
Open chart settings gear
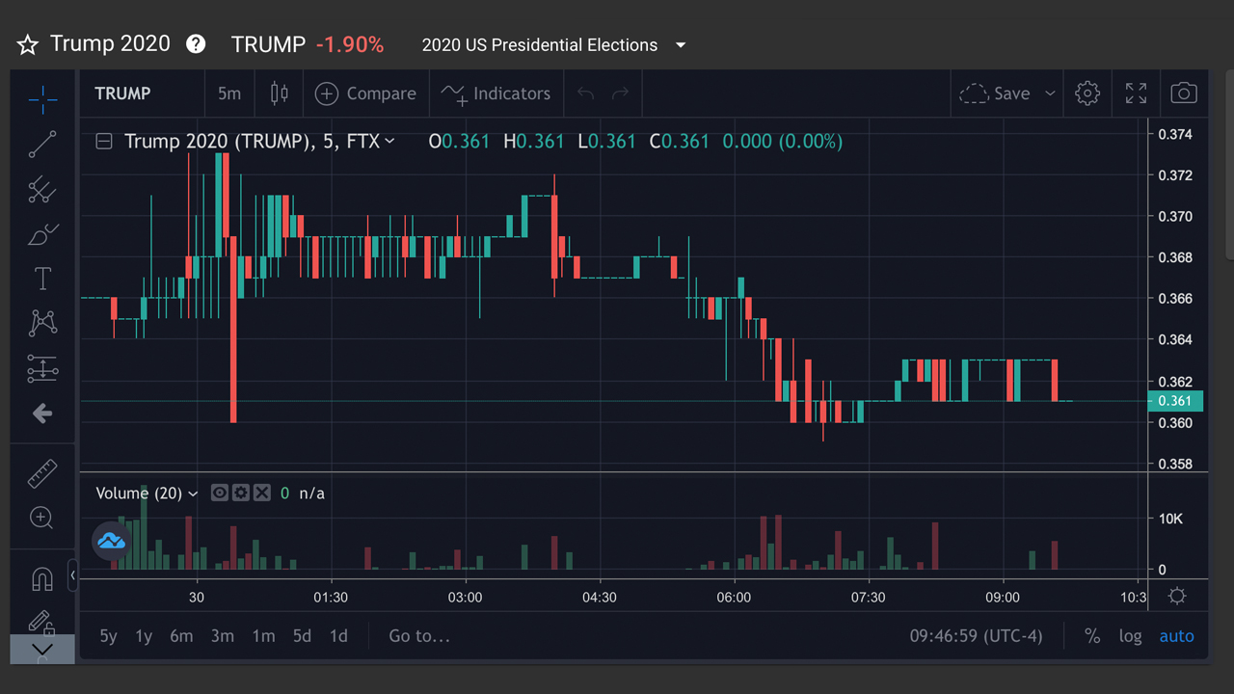pyautogui.click(x=1087, y=93)
